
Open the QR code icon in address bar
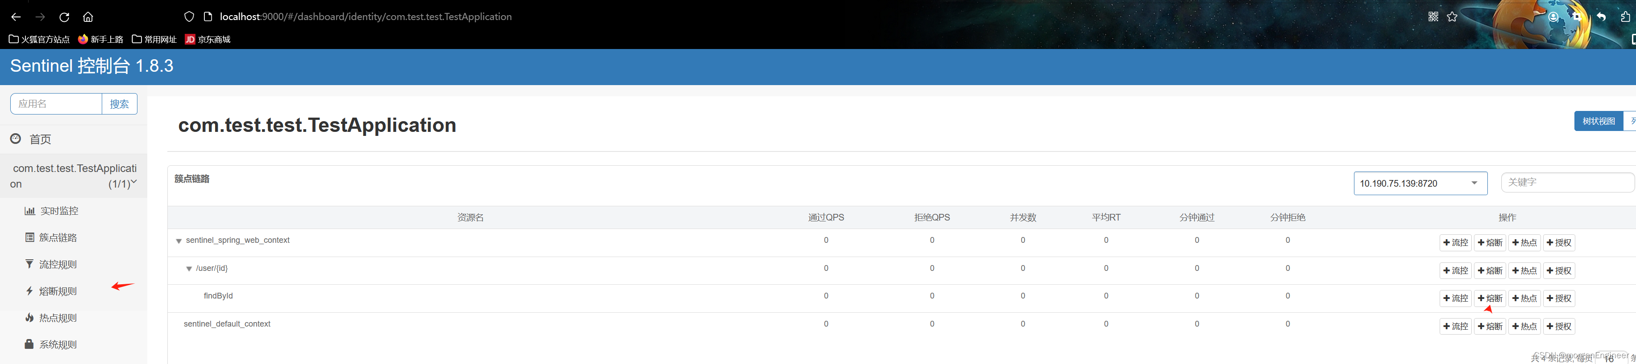[1433, 17]
